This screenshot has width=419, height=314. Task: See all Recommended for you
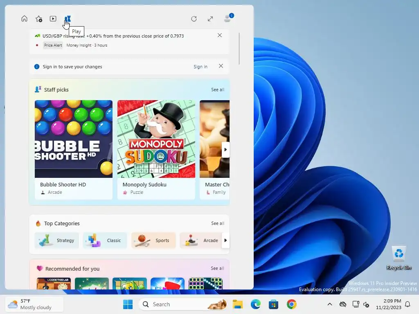pos(217,268)
